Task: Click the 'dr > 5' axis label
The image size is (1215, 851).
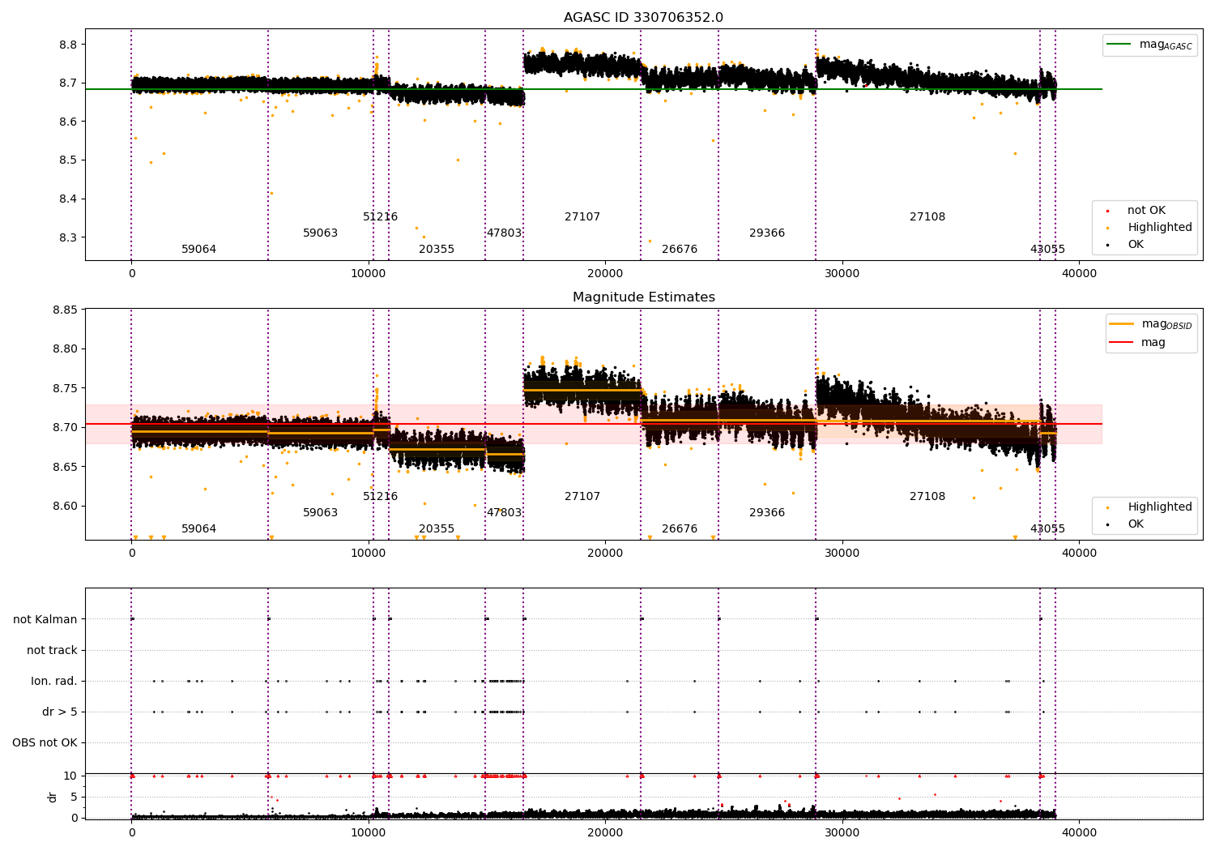Action: point(60,712)
